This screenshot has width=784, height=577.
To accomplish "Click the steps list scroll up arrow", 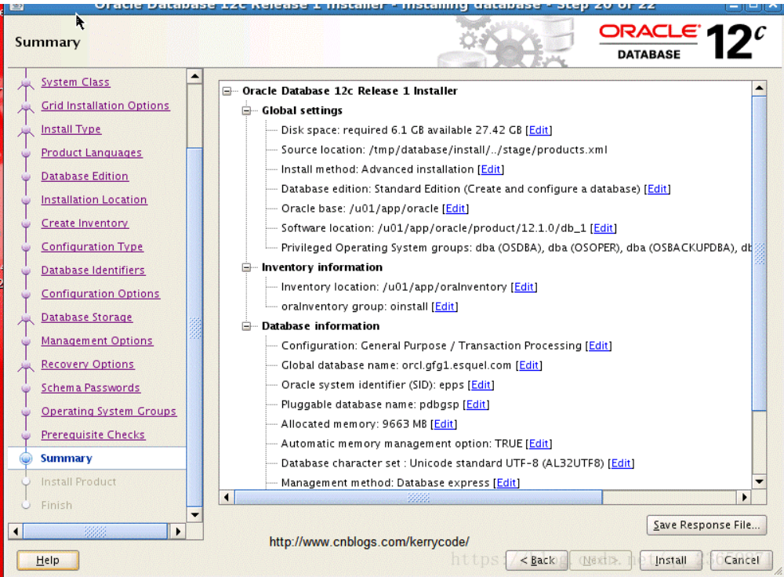I will pyautogui.click(x=194, y=77).
